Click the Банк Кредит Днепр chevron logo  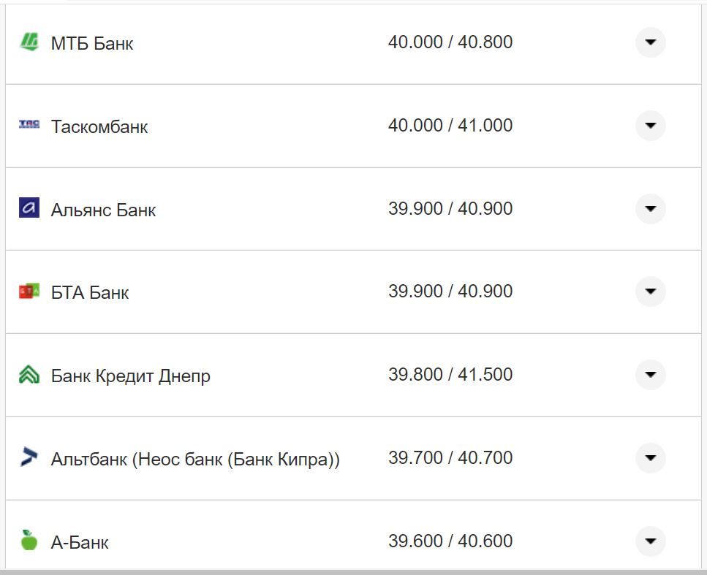[x=29, y=375]
